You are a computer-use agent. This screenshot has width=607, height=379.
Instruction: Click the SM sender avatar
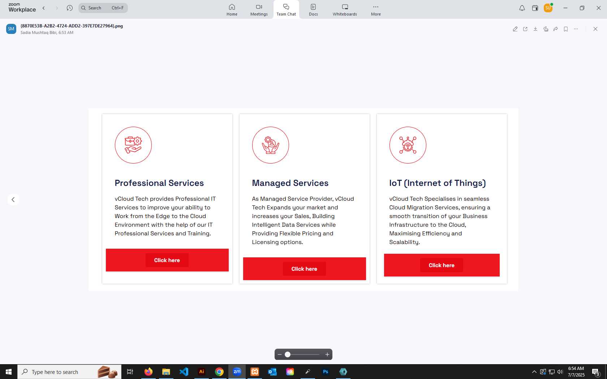click(11, 29)
